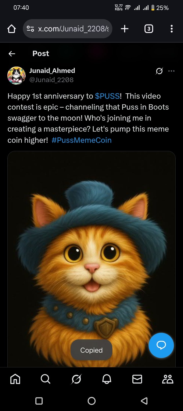
Task: Tap the blue reply floating button
Action: (x=161, y=345)
